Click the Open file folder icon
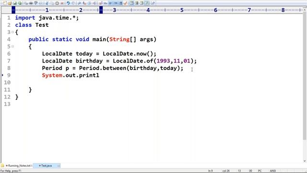This screenshot has height=173, width=307. [10, 3]
